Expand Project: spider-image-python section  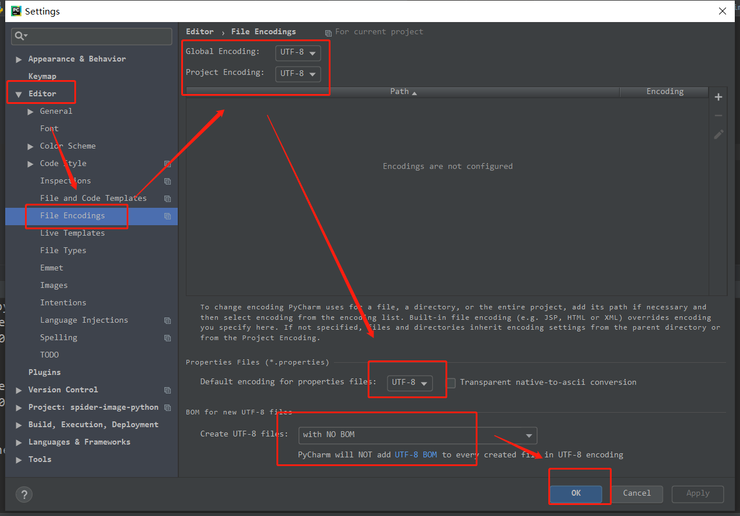[x=19, y=407]
